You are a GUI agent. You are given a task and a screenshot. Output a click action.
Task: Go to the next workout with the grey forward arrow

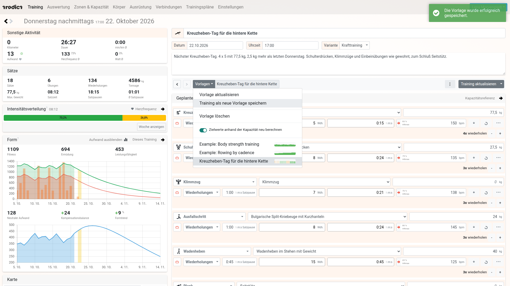click(x=11, y=21)
